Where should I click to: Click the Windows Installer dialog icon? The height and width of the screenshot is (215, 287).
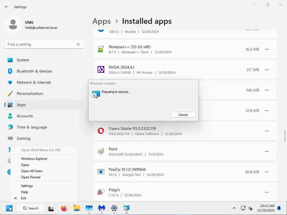[96, 94]
